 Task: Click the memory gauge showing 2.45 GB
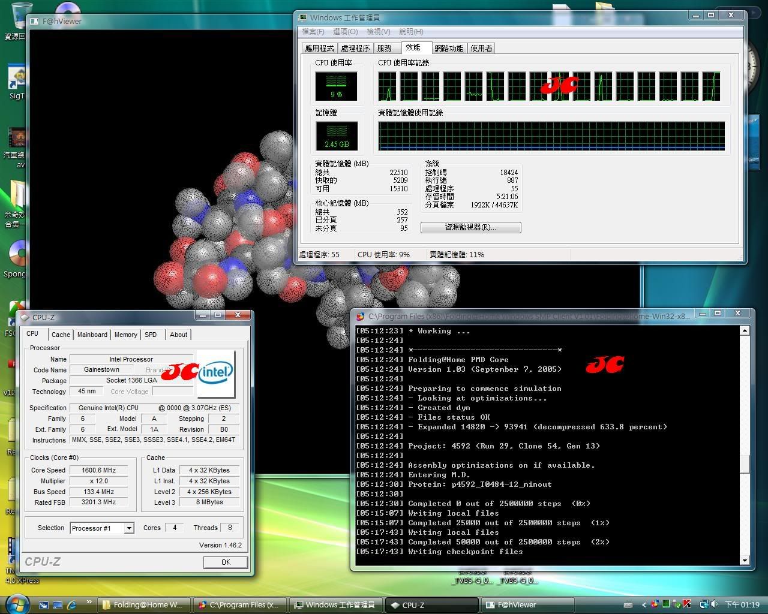[337, 136]
